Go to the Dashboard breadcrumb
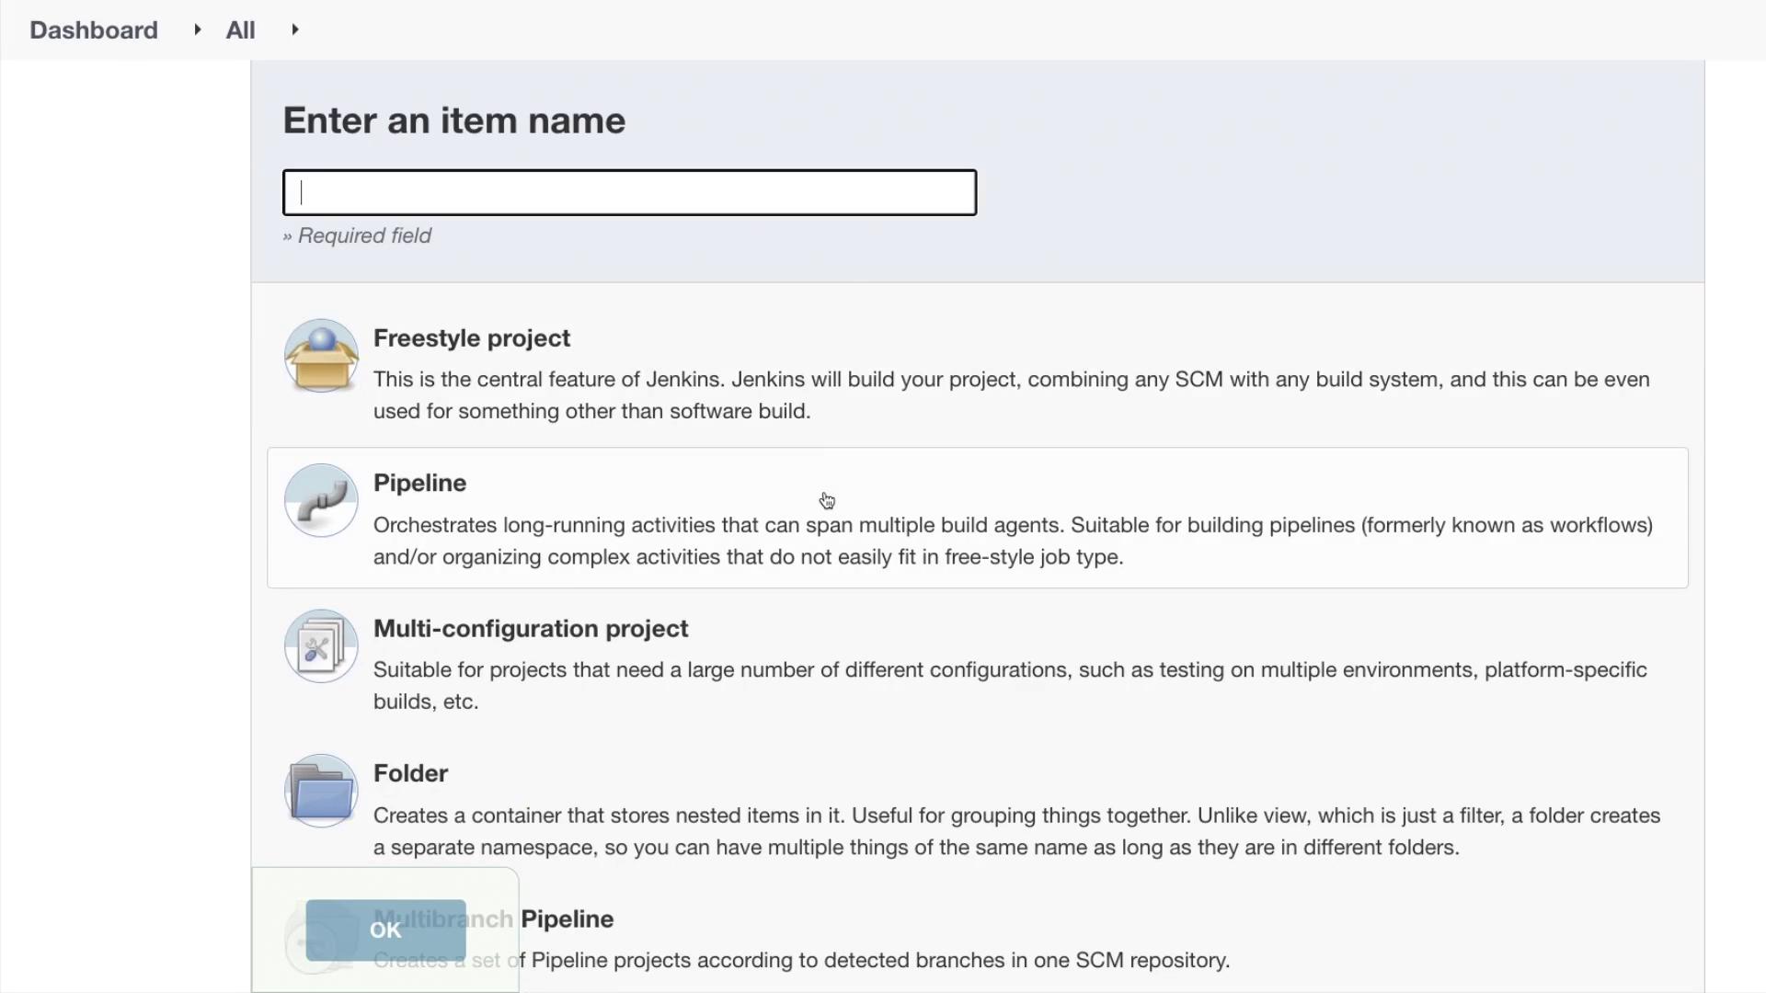 tap(94, 30)
